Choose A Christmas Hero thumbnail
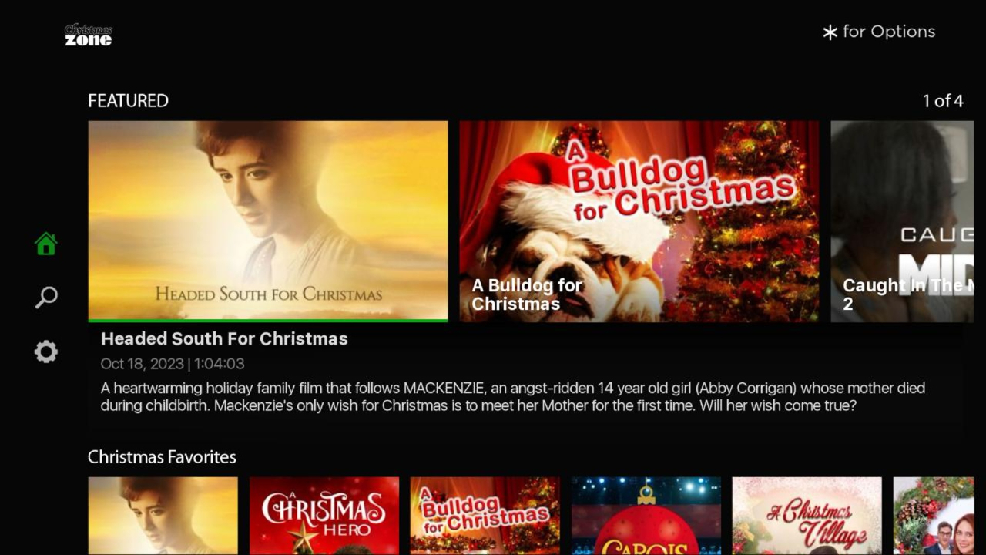 tap(324, 516)
